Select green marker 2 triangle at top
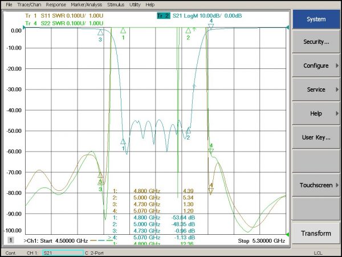This screenshot has width=342, height=257. point(188,30)
